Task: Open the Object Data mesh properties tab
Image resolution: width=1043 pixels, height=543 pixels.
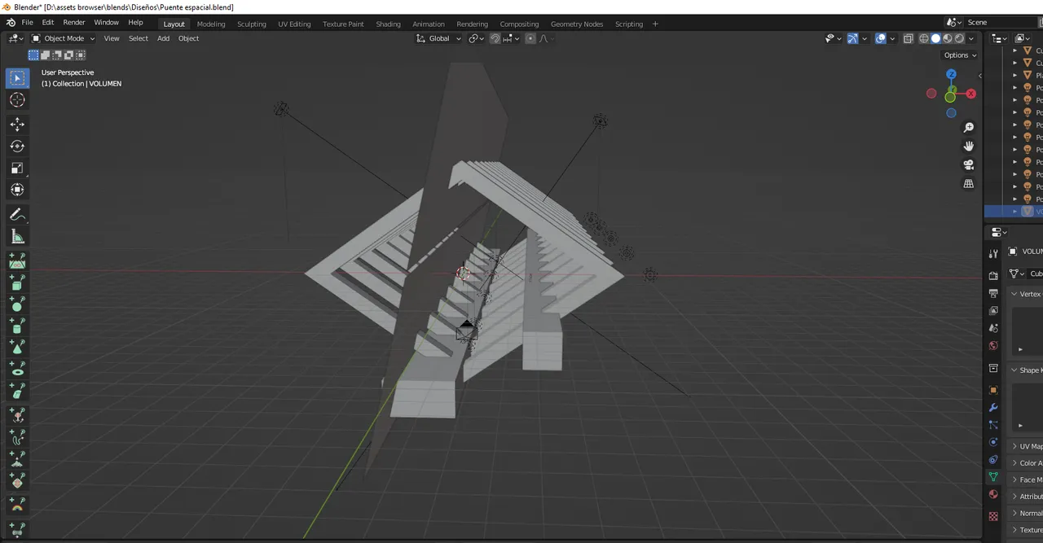Action: click(993, 477)
